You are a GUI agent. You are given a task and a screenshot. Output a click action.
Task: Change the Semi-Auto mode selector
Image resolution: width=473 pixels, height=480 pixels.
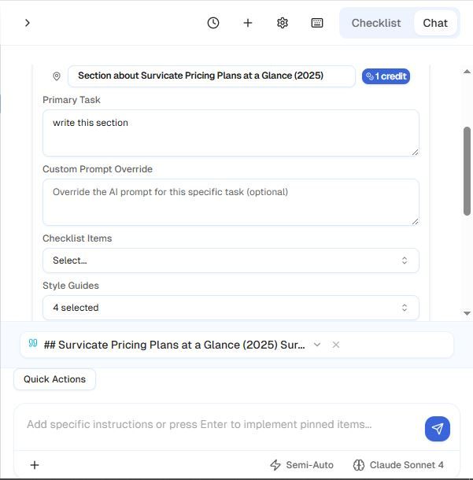coord(301,465)
